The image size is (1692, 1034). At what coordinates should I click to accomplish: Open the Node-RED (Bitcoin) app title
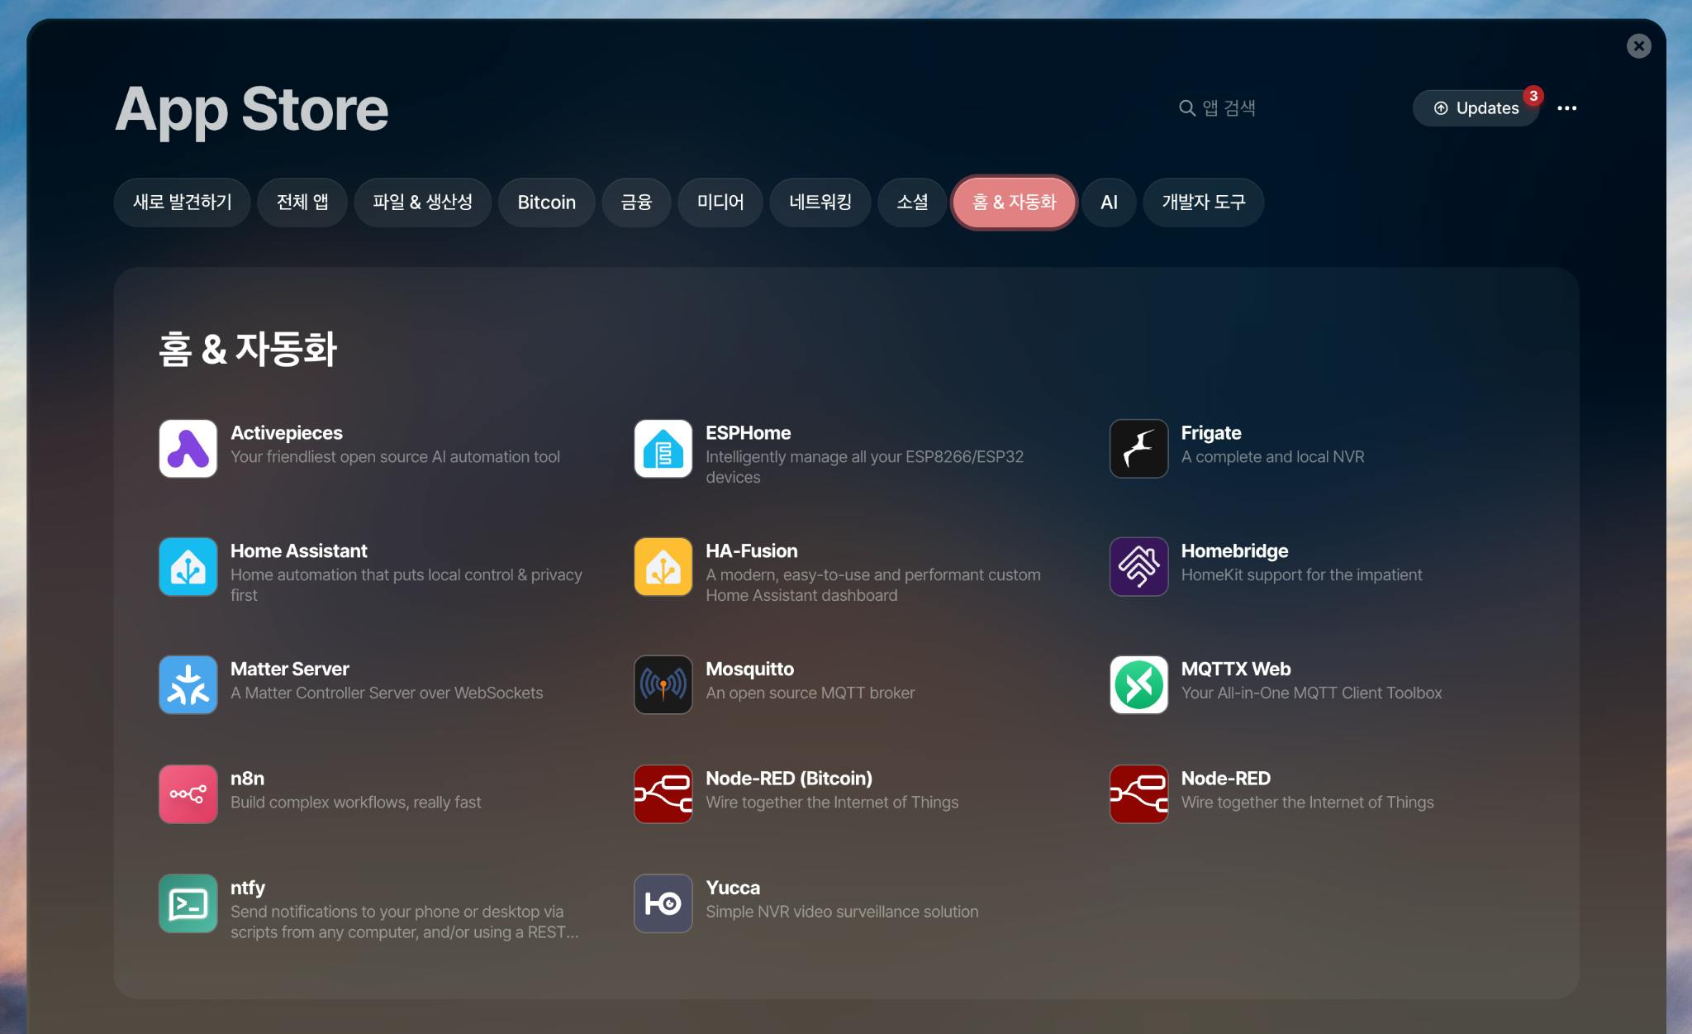pos(788,778)
